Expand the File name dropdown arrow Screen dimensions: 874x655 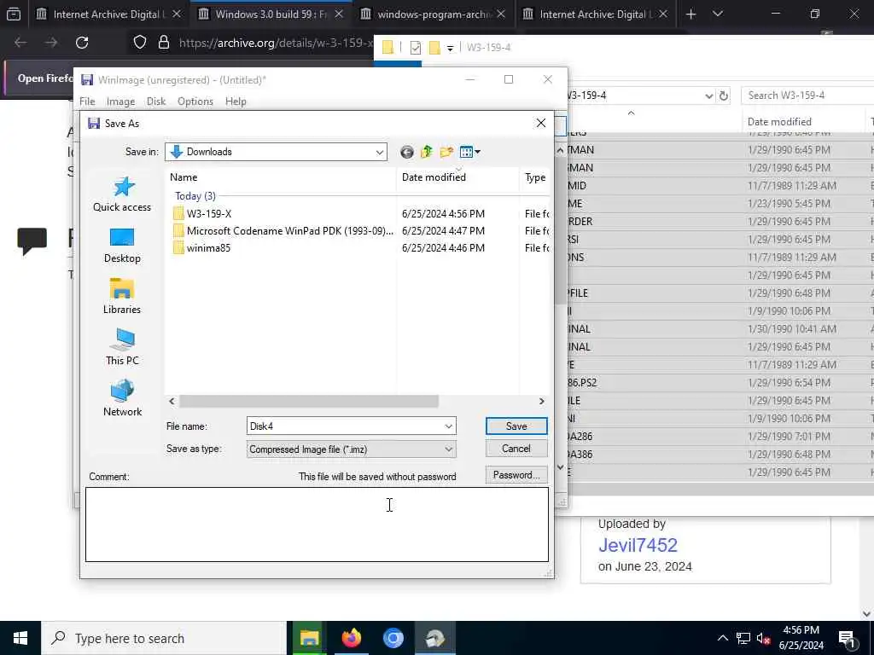coord(449,426)
